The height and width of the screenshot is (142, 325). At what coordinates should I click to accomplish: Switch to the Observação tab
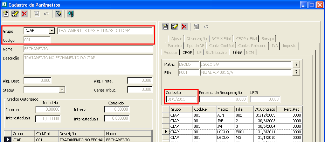click(197, 39)
